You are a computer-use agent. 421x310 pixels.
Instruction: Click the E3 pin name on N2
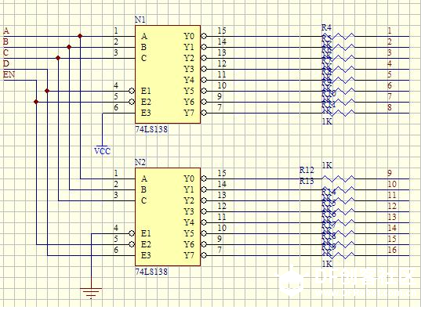(146, 255)
